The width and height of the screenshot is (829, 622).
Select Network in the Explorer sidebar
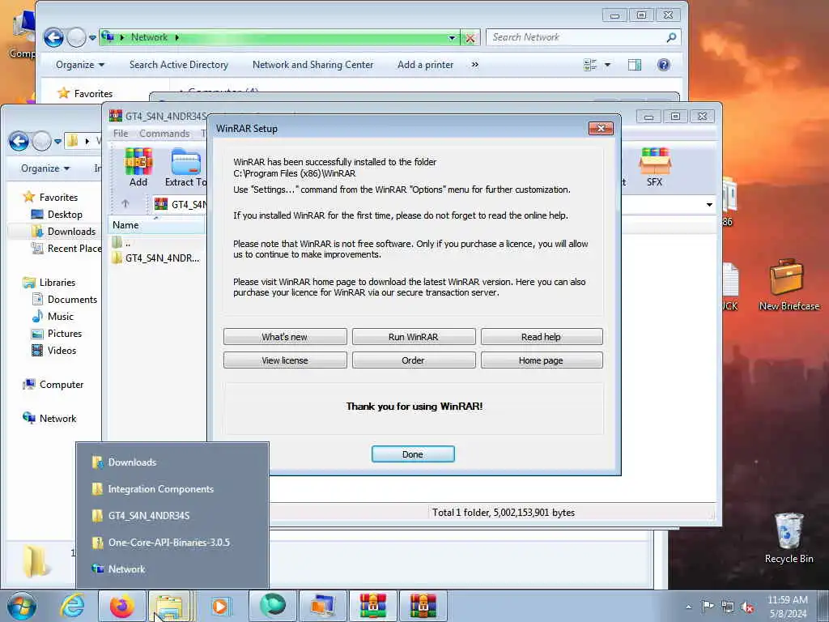[49, 419]
